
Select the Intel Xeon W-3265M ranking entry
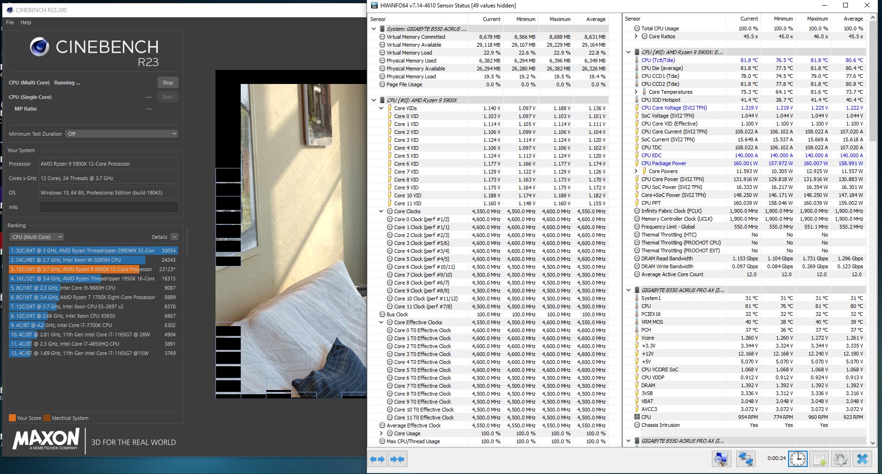tap(93, 260)
